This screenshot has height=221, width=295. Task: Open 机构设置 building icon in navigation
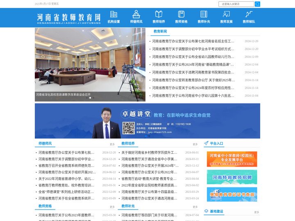pyautogui.click(x=113, y=14)
